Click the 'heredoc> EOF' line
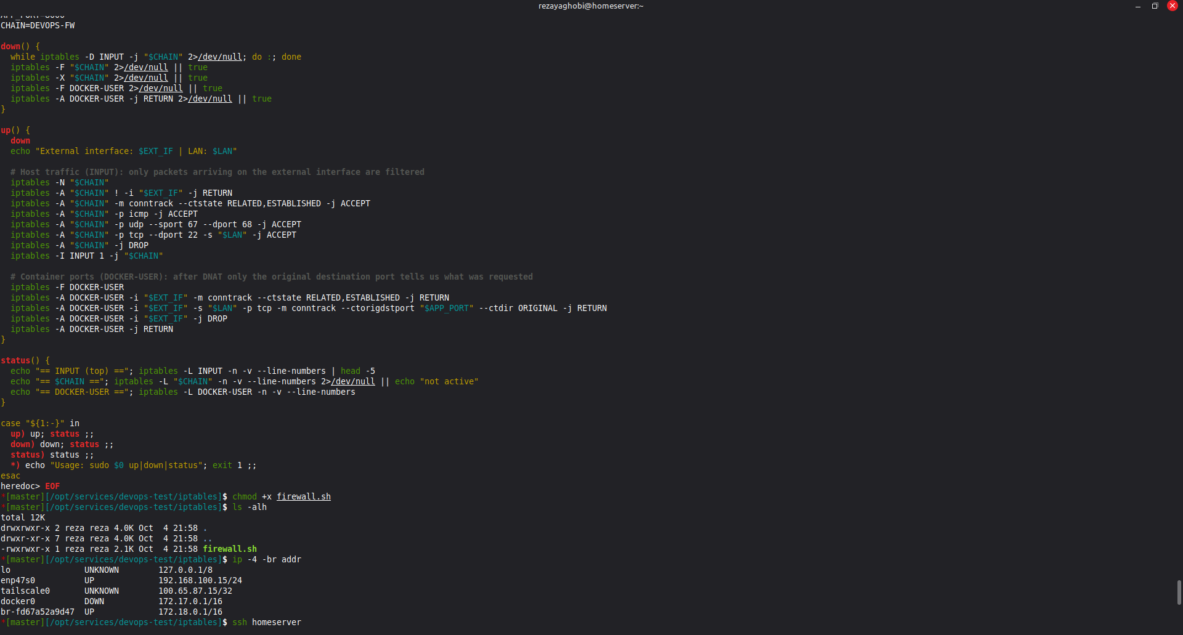 coord(30,486)
